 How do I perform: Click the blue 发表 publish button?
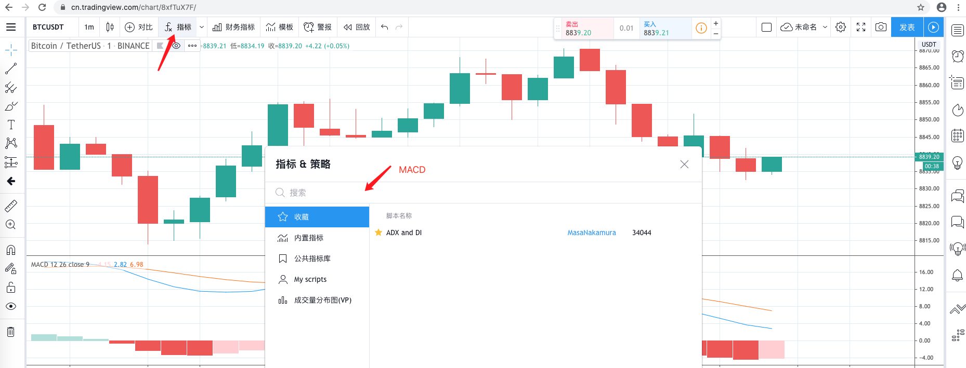coord(907,27)
